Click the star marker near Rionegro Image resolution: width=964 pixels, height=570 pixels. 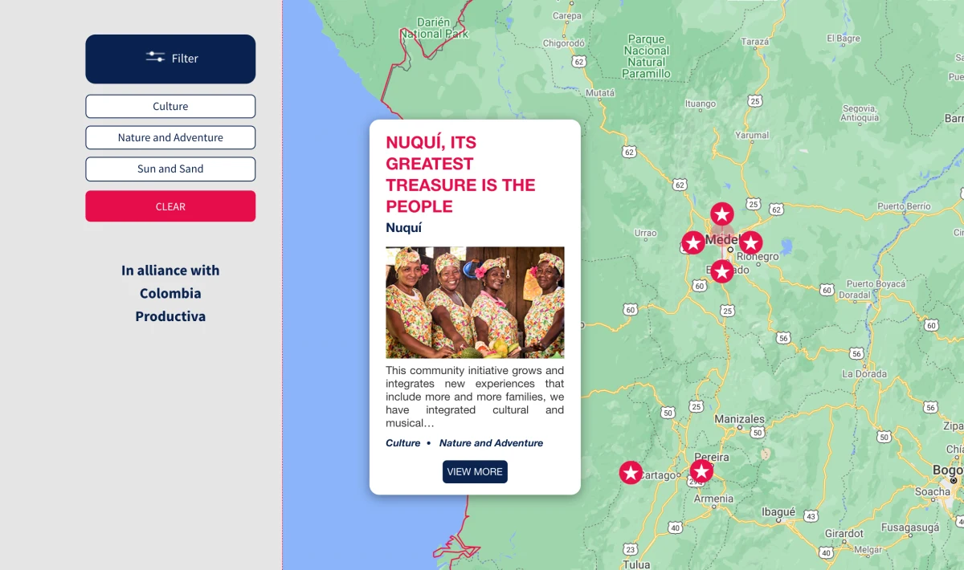pos(750,242)
